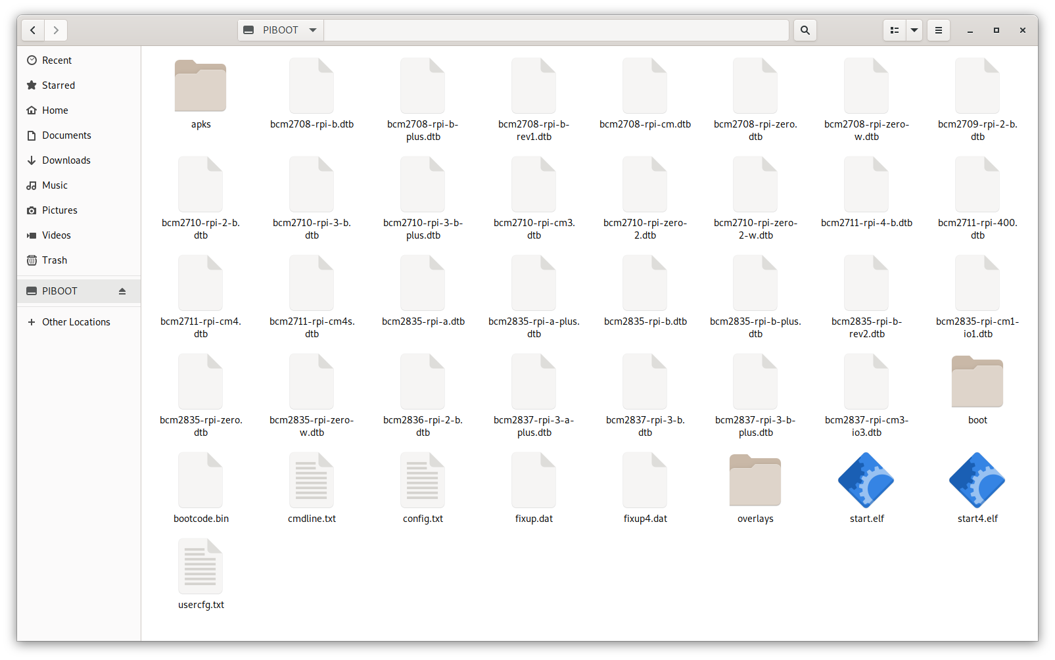Click the bcm2835-rpi-b.dtb file name
Image resolution: width=1055 pixels, height=660 pixels.
[645, 321]
